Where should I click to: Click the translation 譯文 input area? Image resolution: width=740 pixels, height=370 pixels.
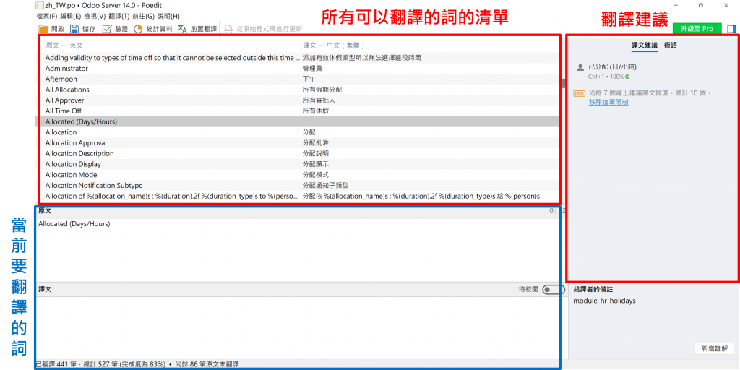click(300, 329)
